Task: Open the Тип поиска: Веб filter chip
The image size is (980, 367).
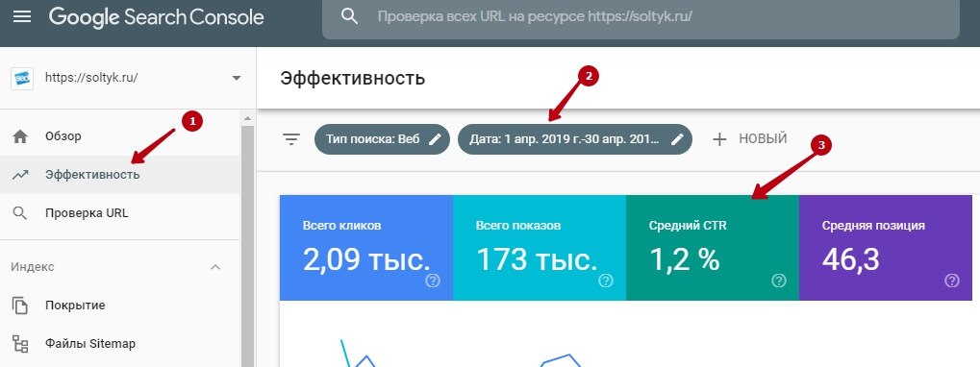Action: (382, 139)
